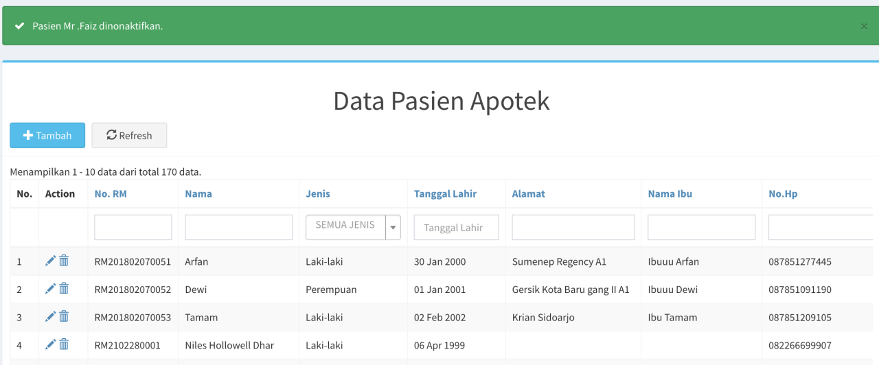Click birth date 30 Jan 2000

click(440, 262)
